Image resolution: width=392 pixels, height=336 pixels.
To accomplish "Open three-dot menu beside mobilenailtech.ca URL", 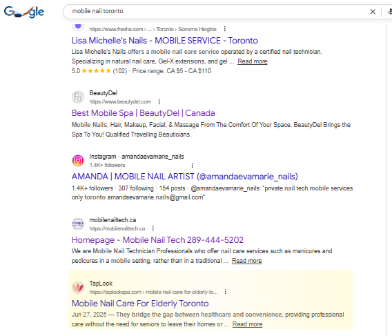I will [153, 228].
